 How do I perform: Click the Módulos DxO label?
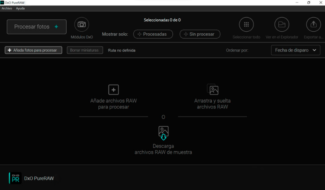pos(82,37)
